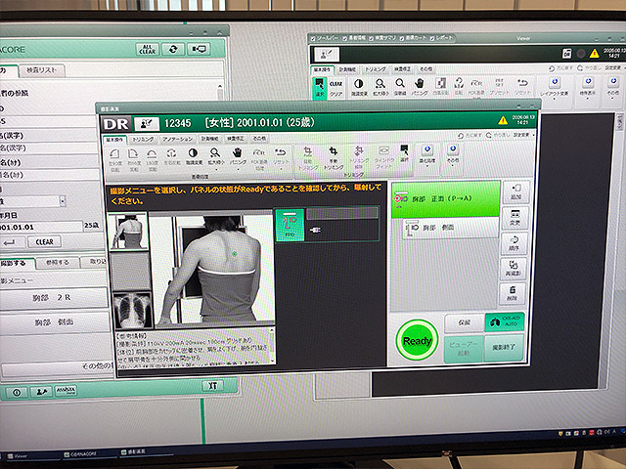Open the image processing dropdown in DR toolbar
The image size is (626, 469).
click(x=426, y=156)
